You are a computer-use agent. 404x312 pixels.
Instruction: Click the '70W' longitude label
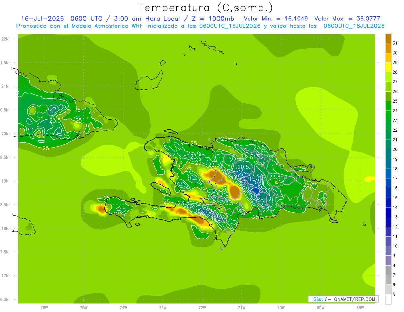click(x=281, y=307)
